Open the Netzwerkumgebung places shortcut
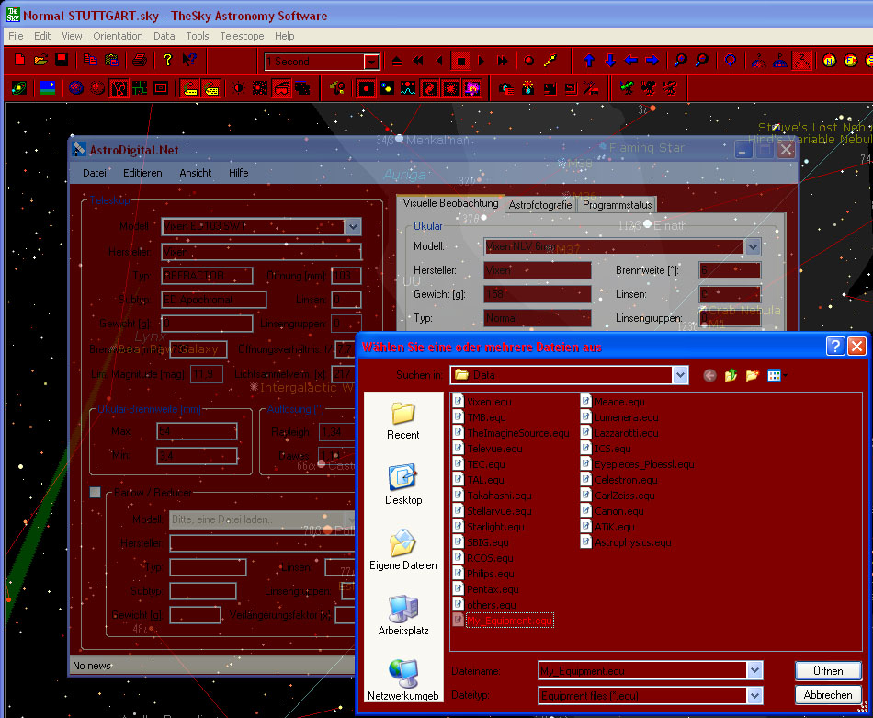Image resolution: width=873 pixels, height=718 pixels. pyautogui.click(x=403, y=680)
